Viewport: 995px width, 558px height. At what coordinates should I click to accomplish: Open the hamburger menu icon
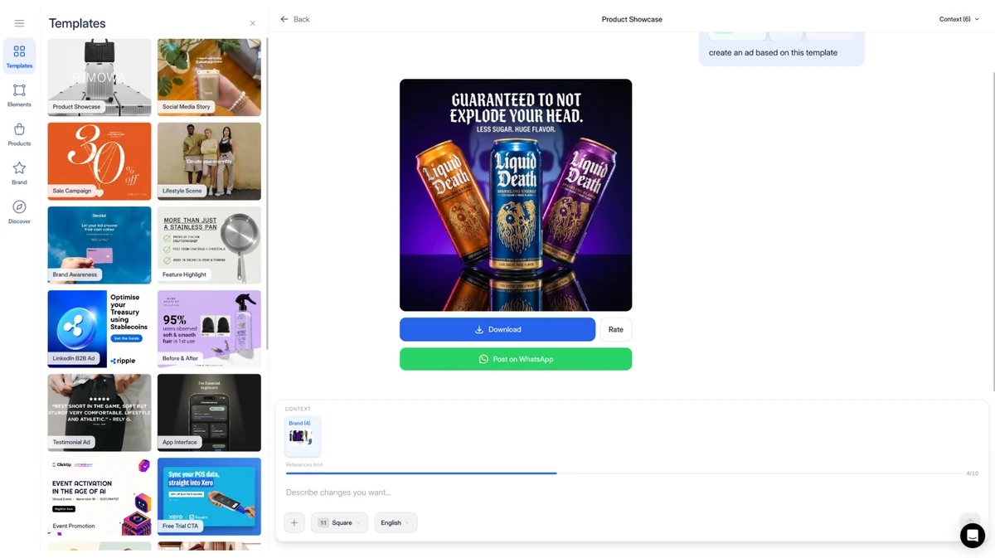click(x=19, y=23)
